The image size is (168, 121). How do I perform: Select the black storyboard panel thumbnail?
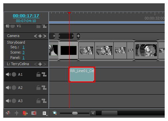point(69,50)
